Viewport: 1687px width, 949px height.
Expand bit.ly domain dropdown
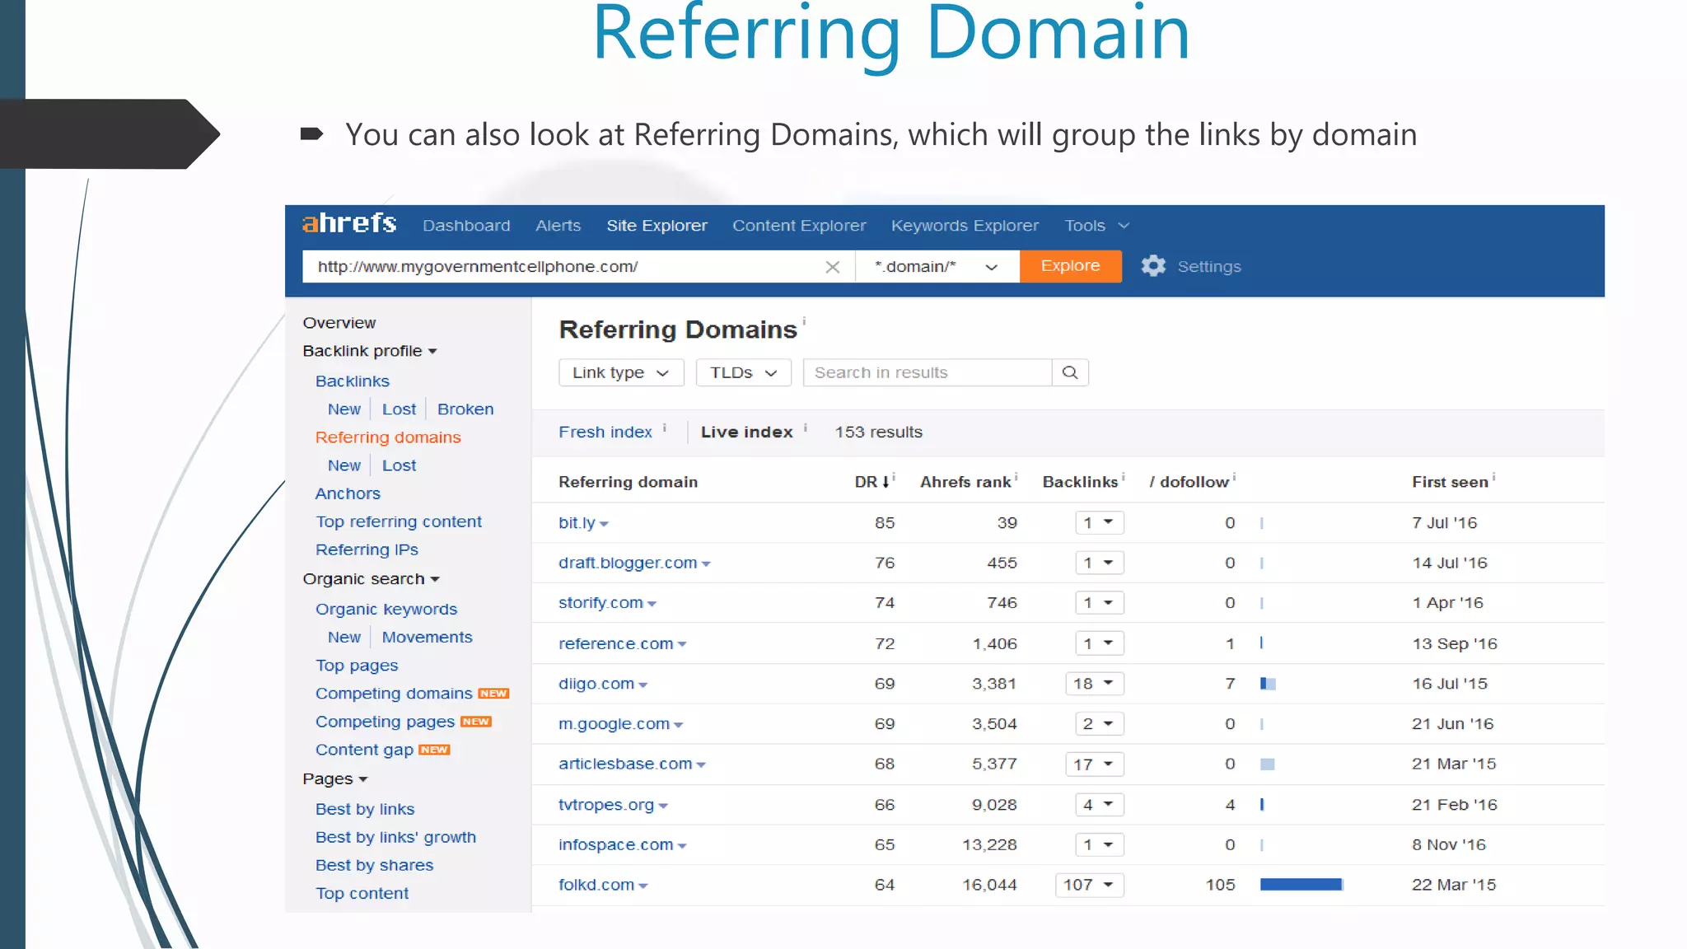pyautogui.click(x=604, y=525)
